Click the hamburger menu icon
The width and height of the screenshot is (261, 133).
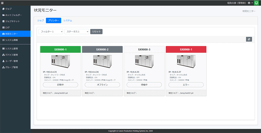2,3
